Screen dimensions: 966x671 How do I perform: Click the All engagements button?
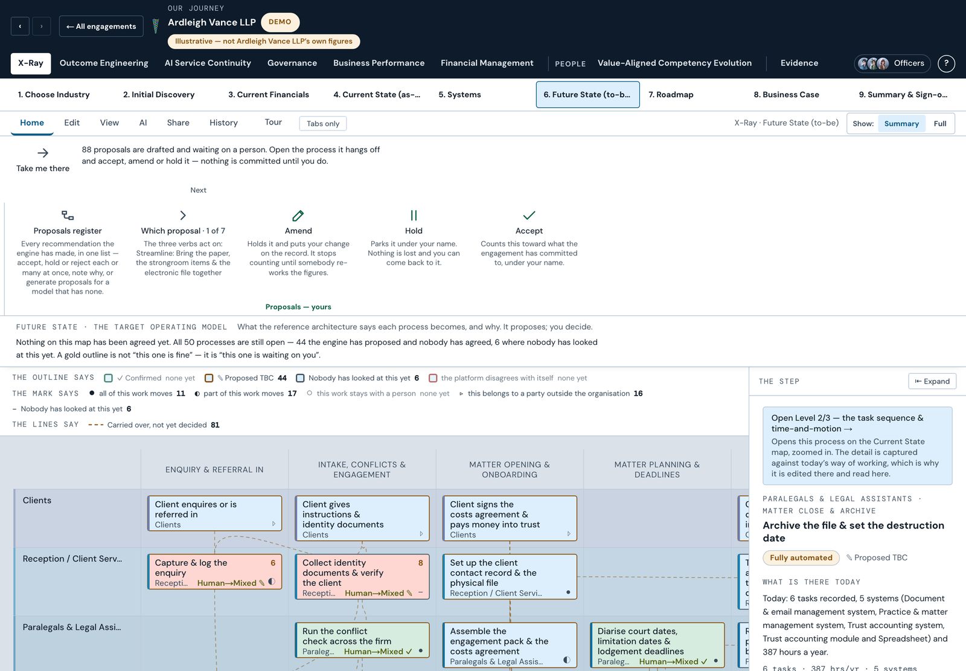point(101,26)
